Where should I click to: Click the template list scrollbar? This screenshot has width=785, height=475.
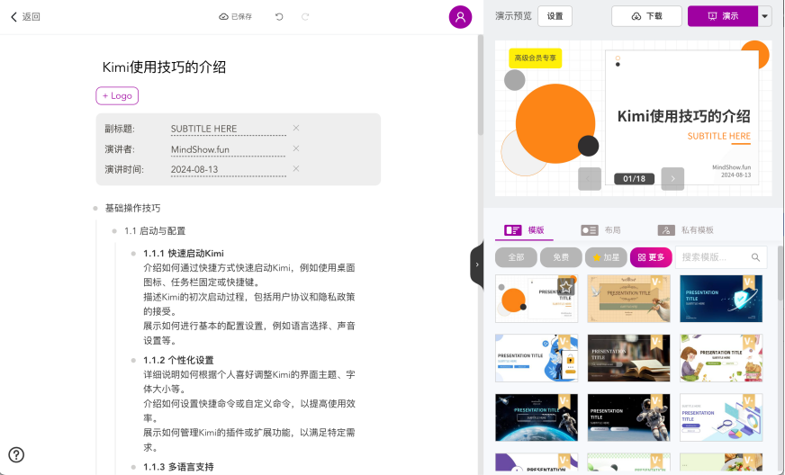click(781, 273)
